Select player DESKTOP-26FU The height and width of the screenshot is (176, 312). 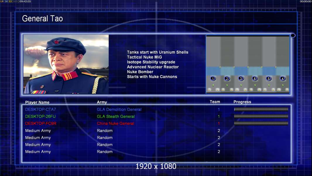pos(40,116)
